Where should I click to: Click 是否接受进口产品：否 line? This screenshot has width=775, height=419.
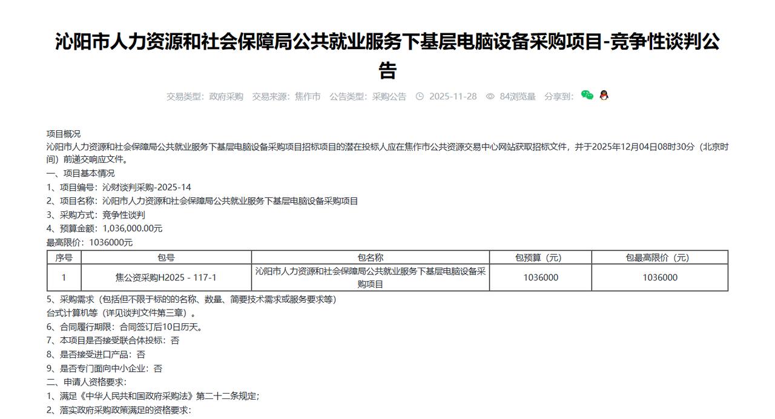click(x=96, y=355)
